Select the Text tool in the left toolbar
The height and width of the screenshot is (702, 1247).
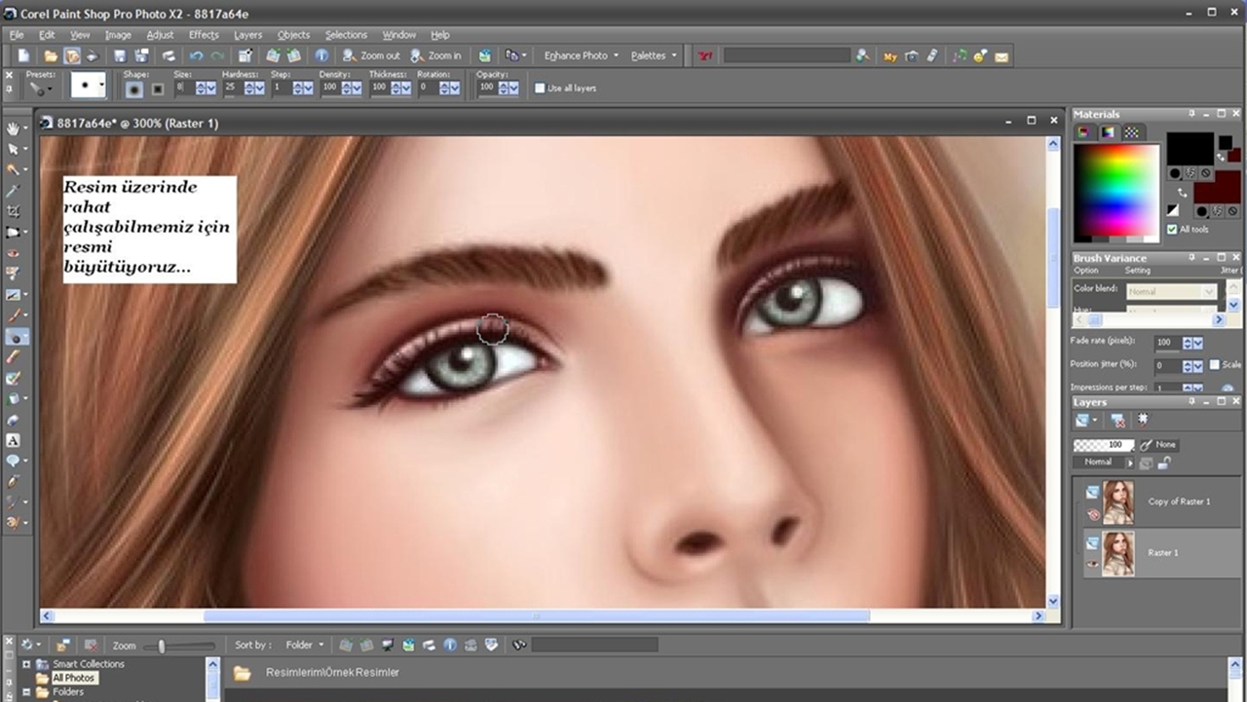pyautogui.click(x=14, y=440)
